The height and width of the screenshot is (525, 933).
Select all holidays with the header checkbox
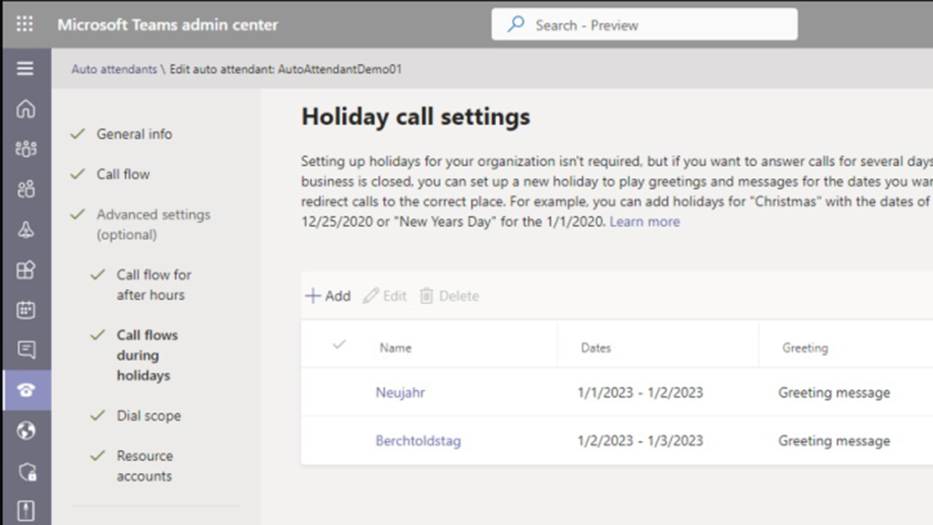point(339,344)
